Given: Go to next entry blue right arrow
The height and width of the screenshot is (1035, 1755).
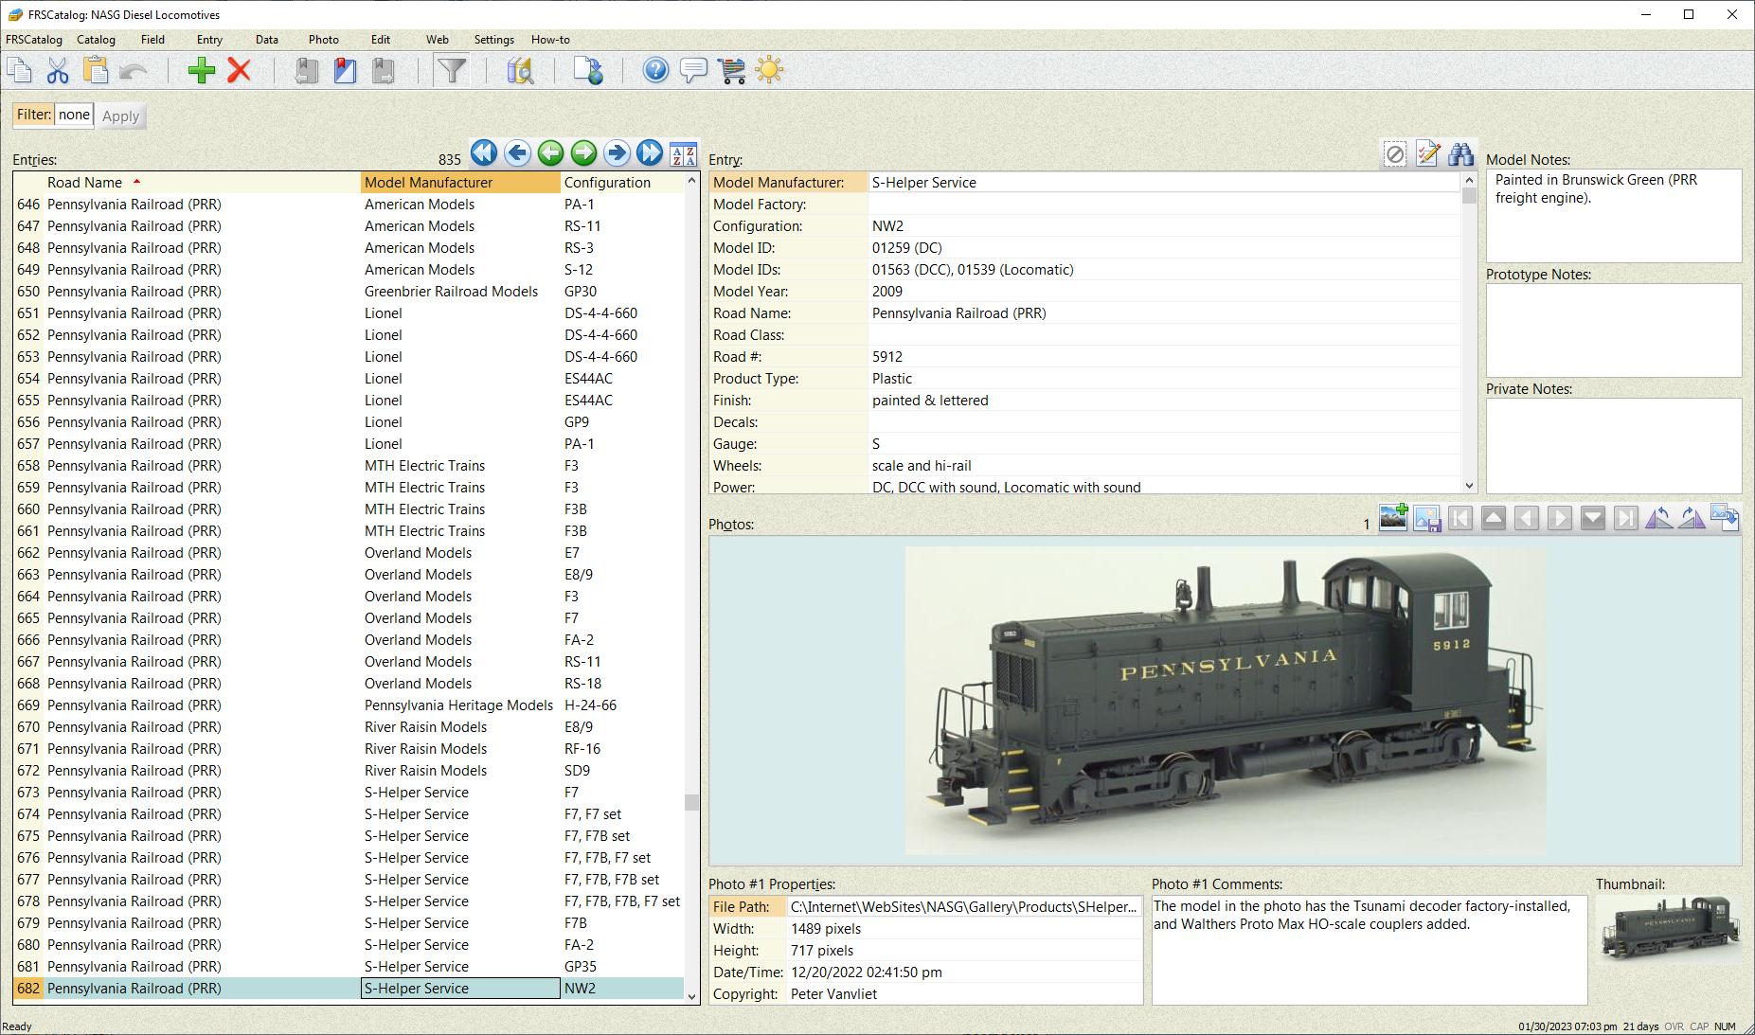Looking at the screenshot, I should (x=617, y=152).
